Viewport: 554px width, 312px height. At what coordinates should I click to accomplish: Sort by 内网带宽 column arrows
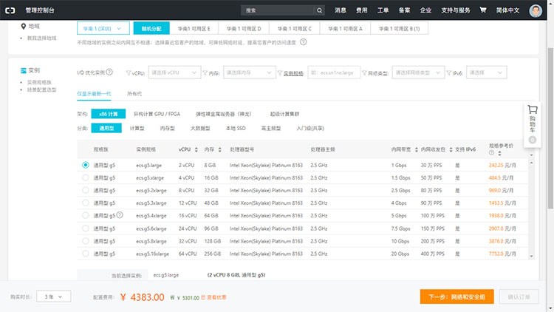pyautogui.click(x=416, y=149)
